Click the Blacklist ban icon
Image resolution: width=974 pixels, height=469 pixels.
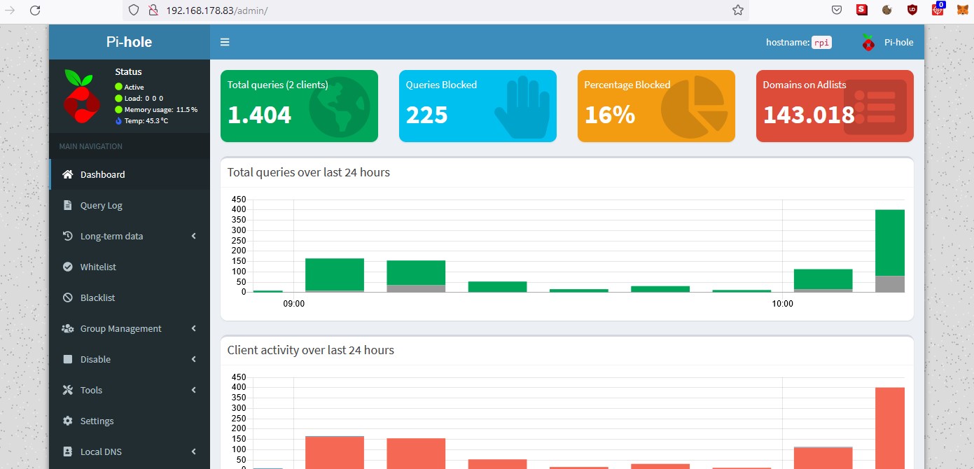pyautogui.click(x=68, y=297)
